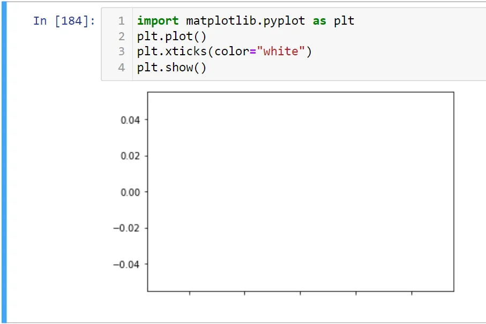This screenshot has height=324, width=486.
Task: Place cursor on the import keyword
Action: [x=158, y=21]
